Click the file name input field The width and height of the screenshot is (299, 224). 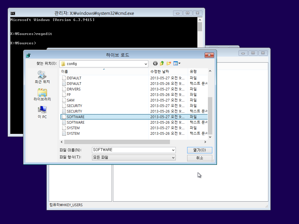click(x=132, y=150)
